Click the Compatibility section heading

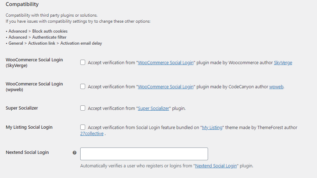[x=22, y=4]
